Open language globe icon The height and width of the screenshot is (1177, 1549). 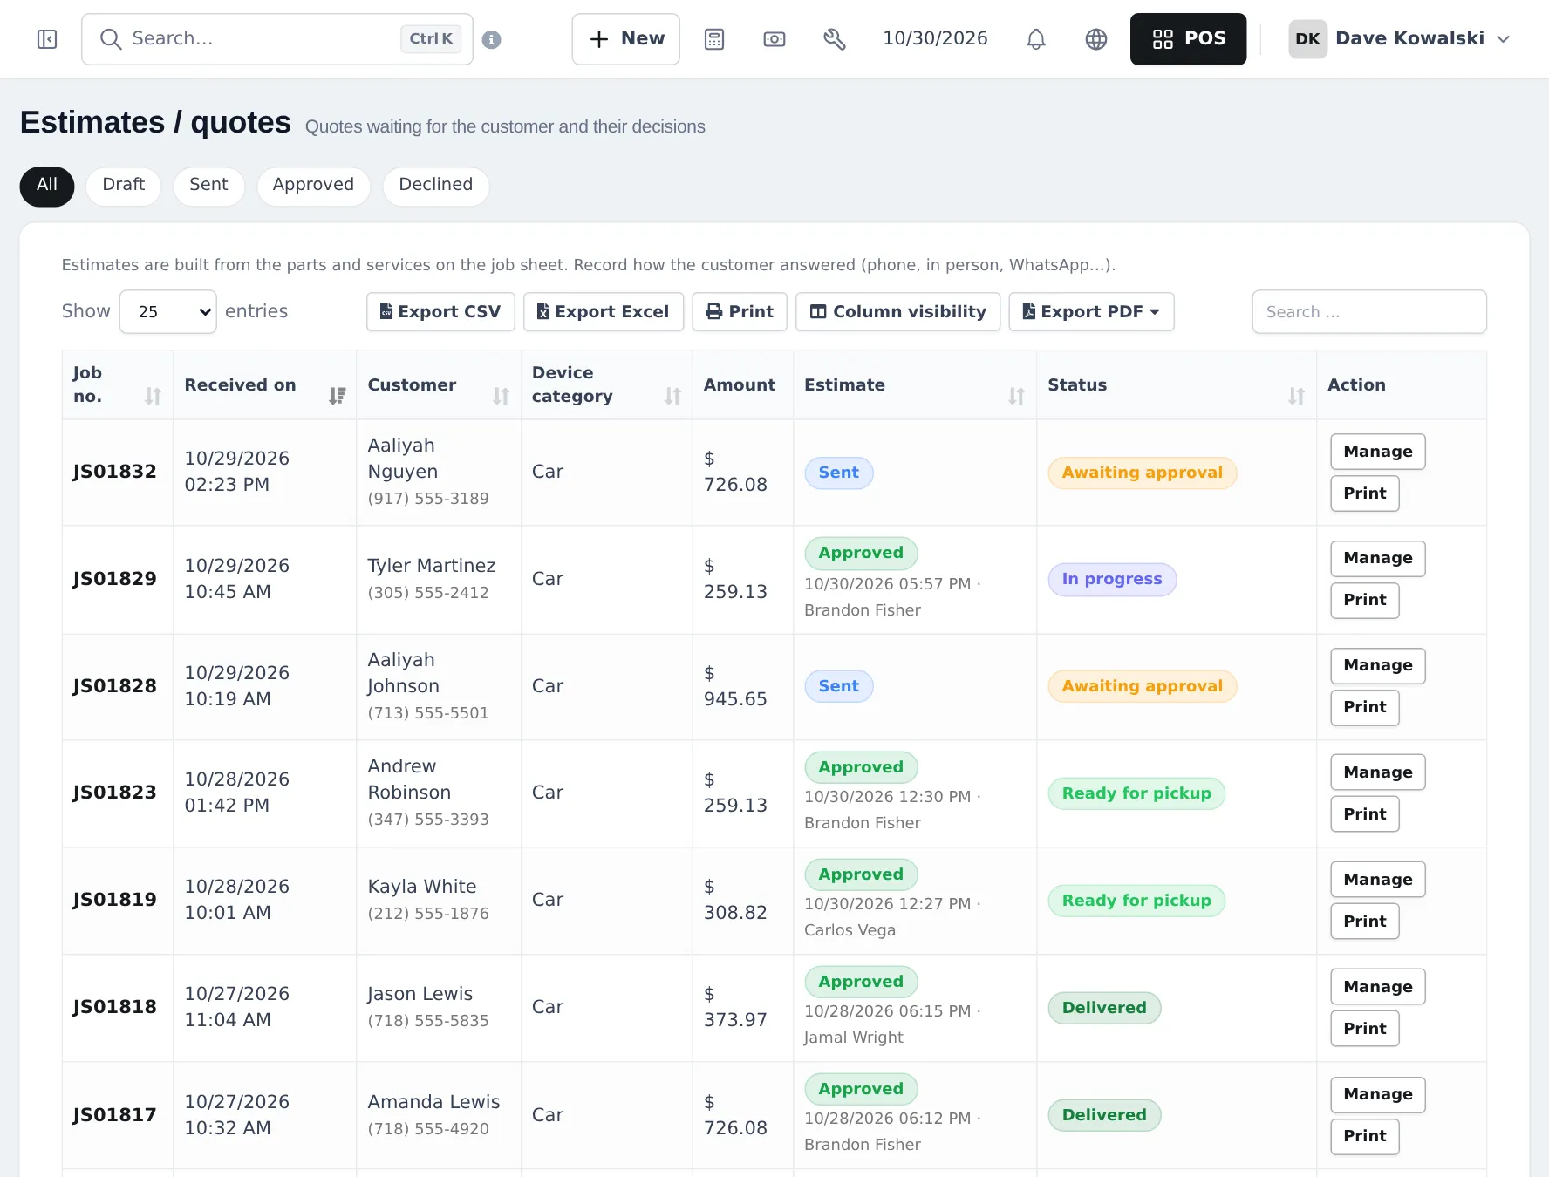click(1096, 39)
